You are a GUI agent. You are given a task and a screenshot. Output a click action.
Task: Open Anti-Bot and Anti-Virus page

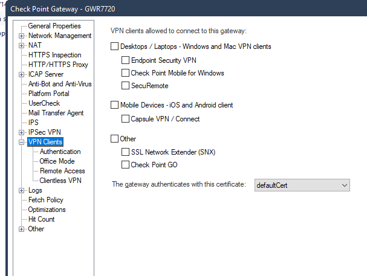(x=60, y=84)
